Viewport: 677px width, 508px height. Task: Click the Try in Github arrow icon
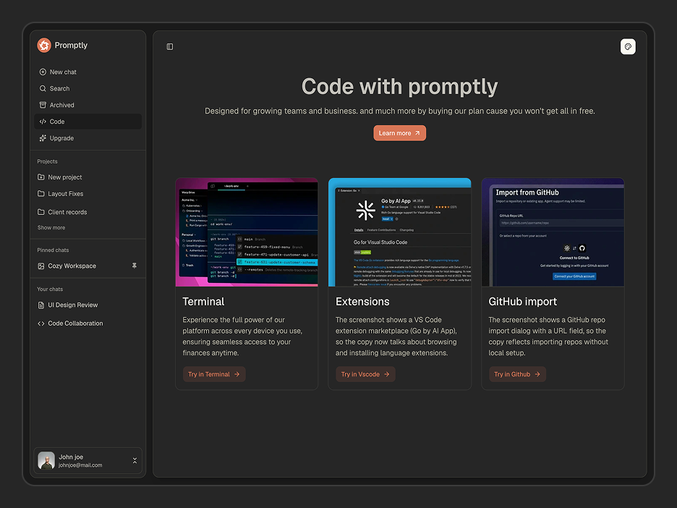pyautogui.click(x=537, y=374)
